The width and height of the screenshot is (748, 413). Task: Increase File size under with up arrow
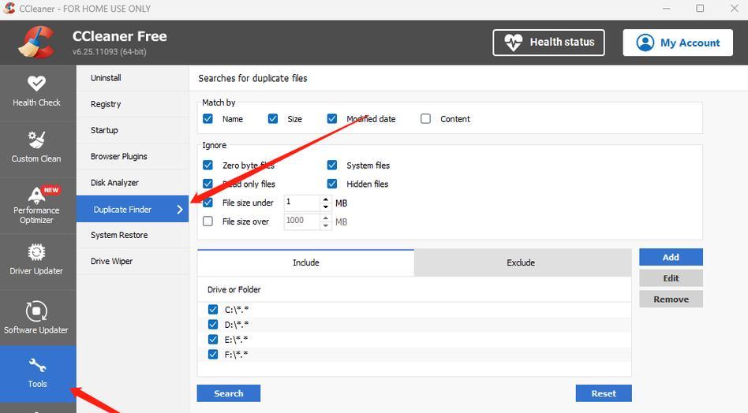[326, 199]
